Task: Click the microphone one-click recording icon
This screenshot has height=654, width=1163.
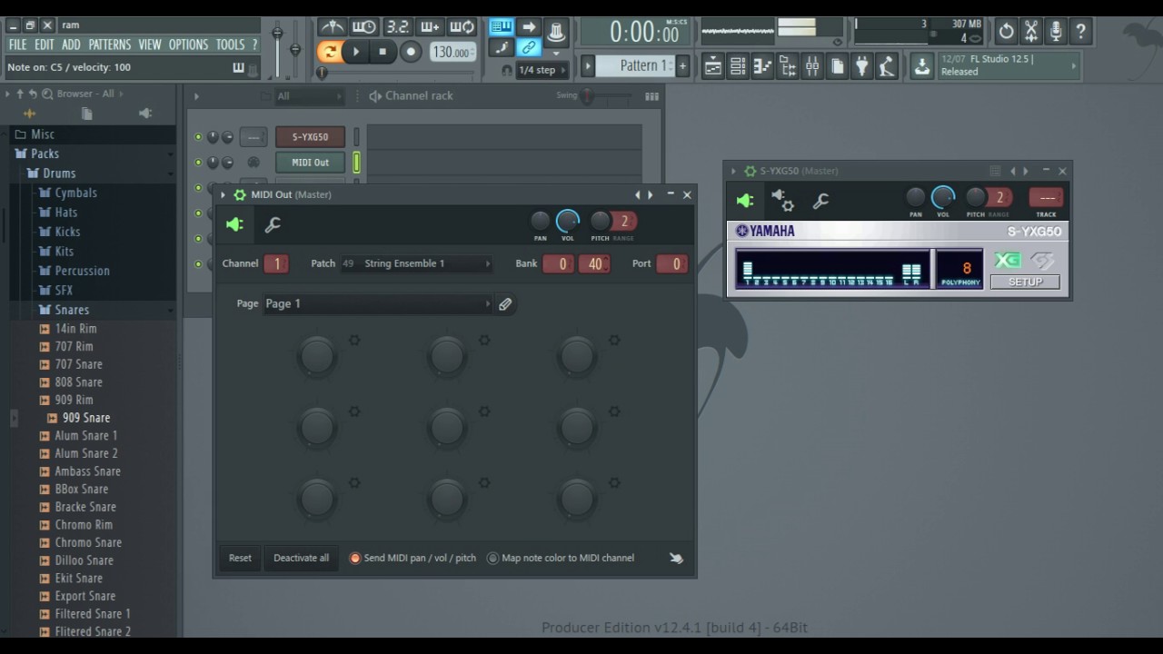Action: [1056, 32]
